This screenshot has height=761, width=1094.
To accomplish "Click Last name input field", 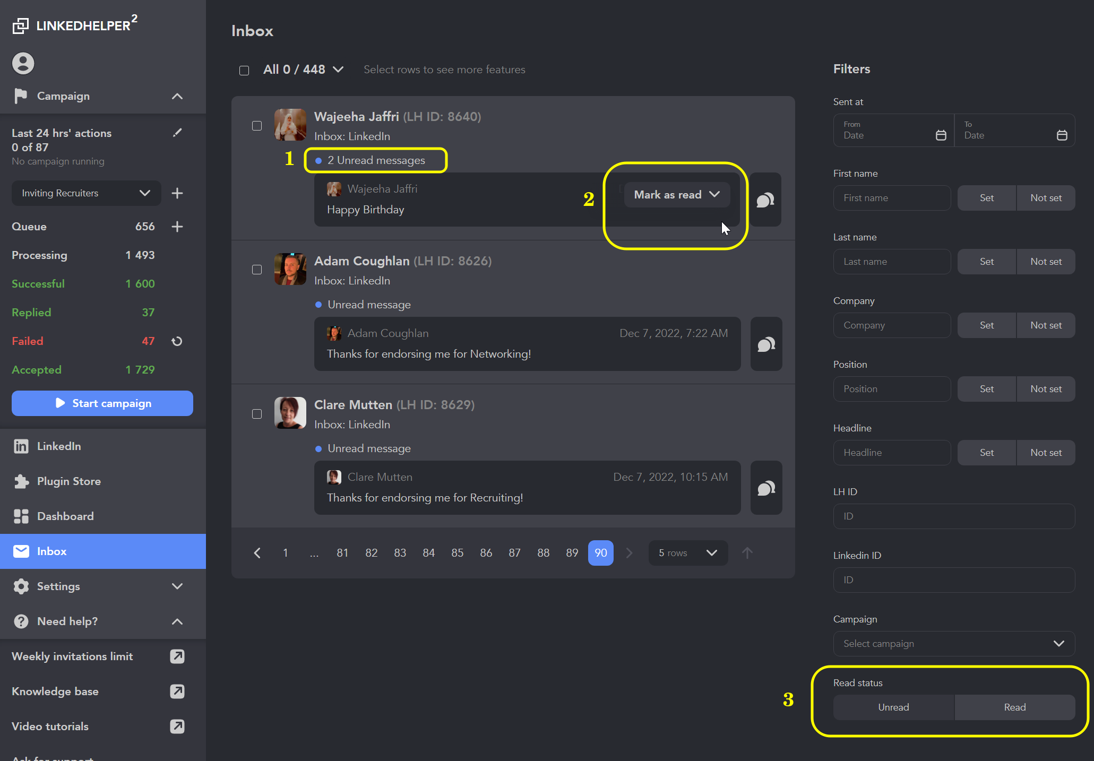I will [892, 262].
